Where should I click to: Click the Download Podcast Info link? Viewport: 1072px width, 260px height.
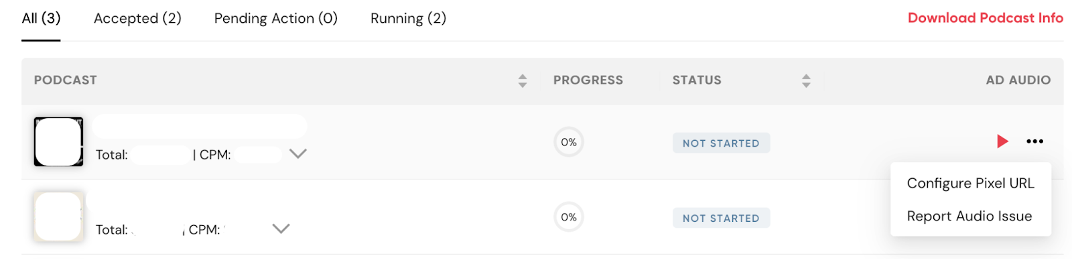tap(985, 18)
